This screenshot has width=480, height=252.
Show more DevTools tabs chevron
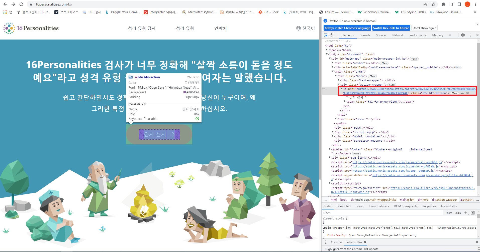coord(450,35)
